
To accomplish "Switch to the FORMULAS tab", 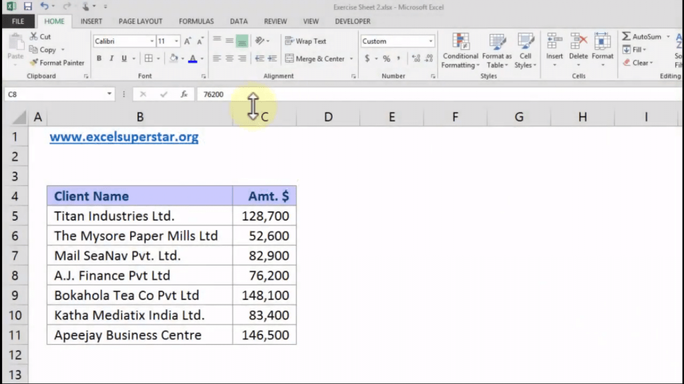I will (196, 21).
